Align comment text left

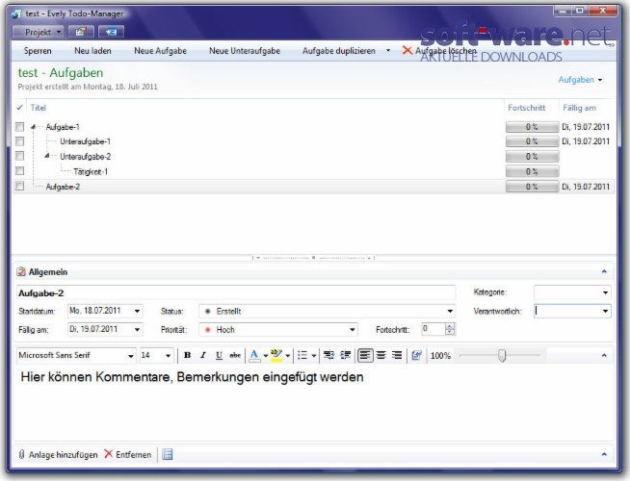365,355
